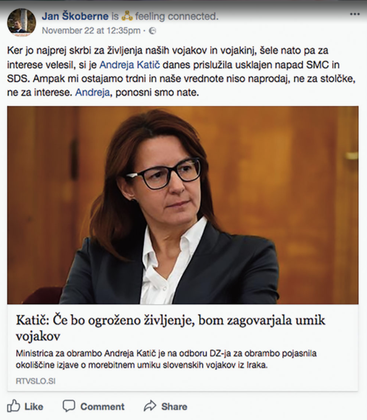Open the November 22 timestamp link
367x420 pixels.
click(x=91, y=31)
